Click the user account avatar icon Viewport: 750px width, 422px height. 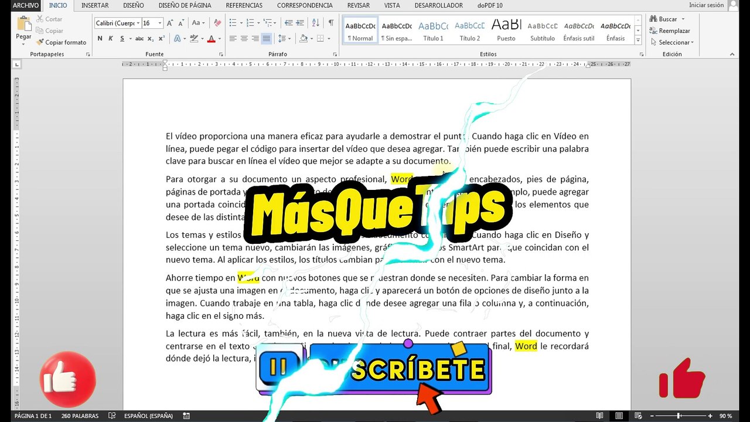pos(733,5)
